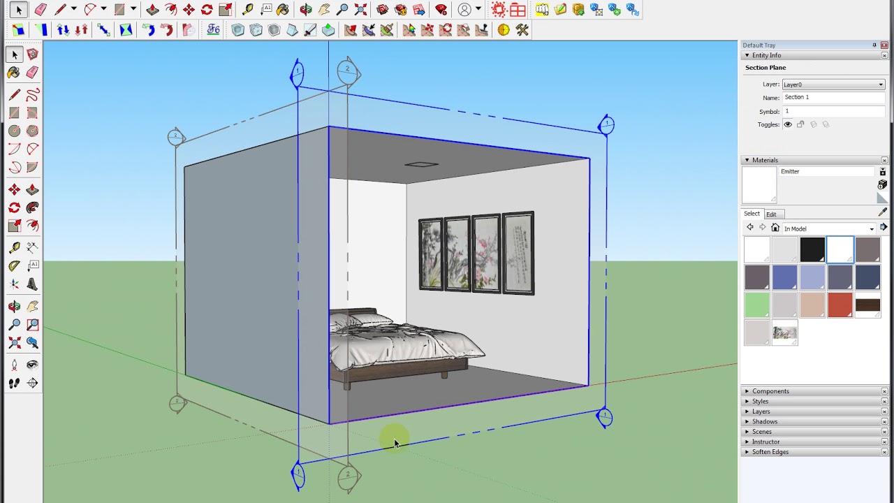The width and height of the screenshot is (894, 503).
Task: Activate the Orbit tool in top toolbar
Action: pos(306,10)
